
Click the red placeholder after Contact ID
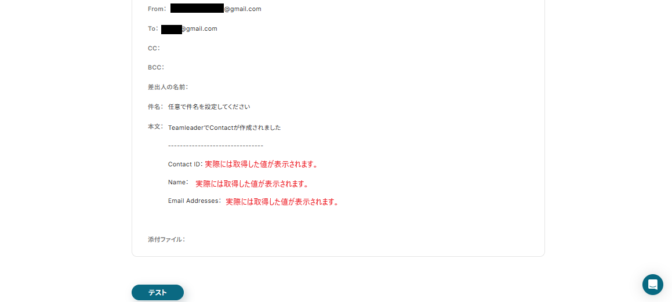tap(261, 164)
